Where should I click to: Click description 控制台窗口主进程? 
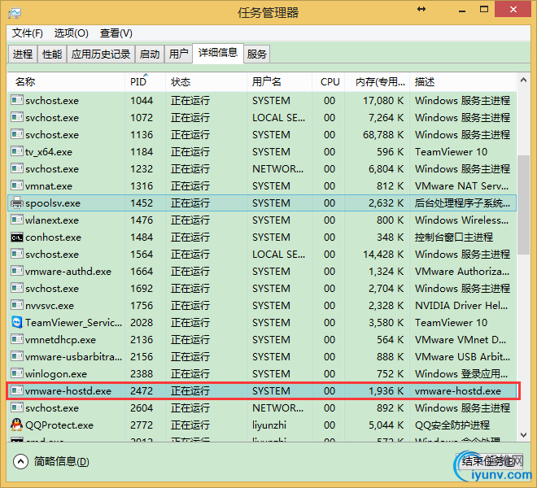coord(454,237)
